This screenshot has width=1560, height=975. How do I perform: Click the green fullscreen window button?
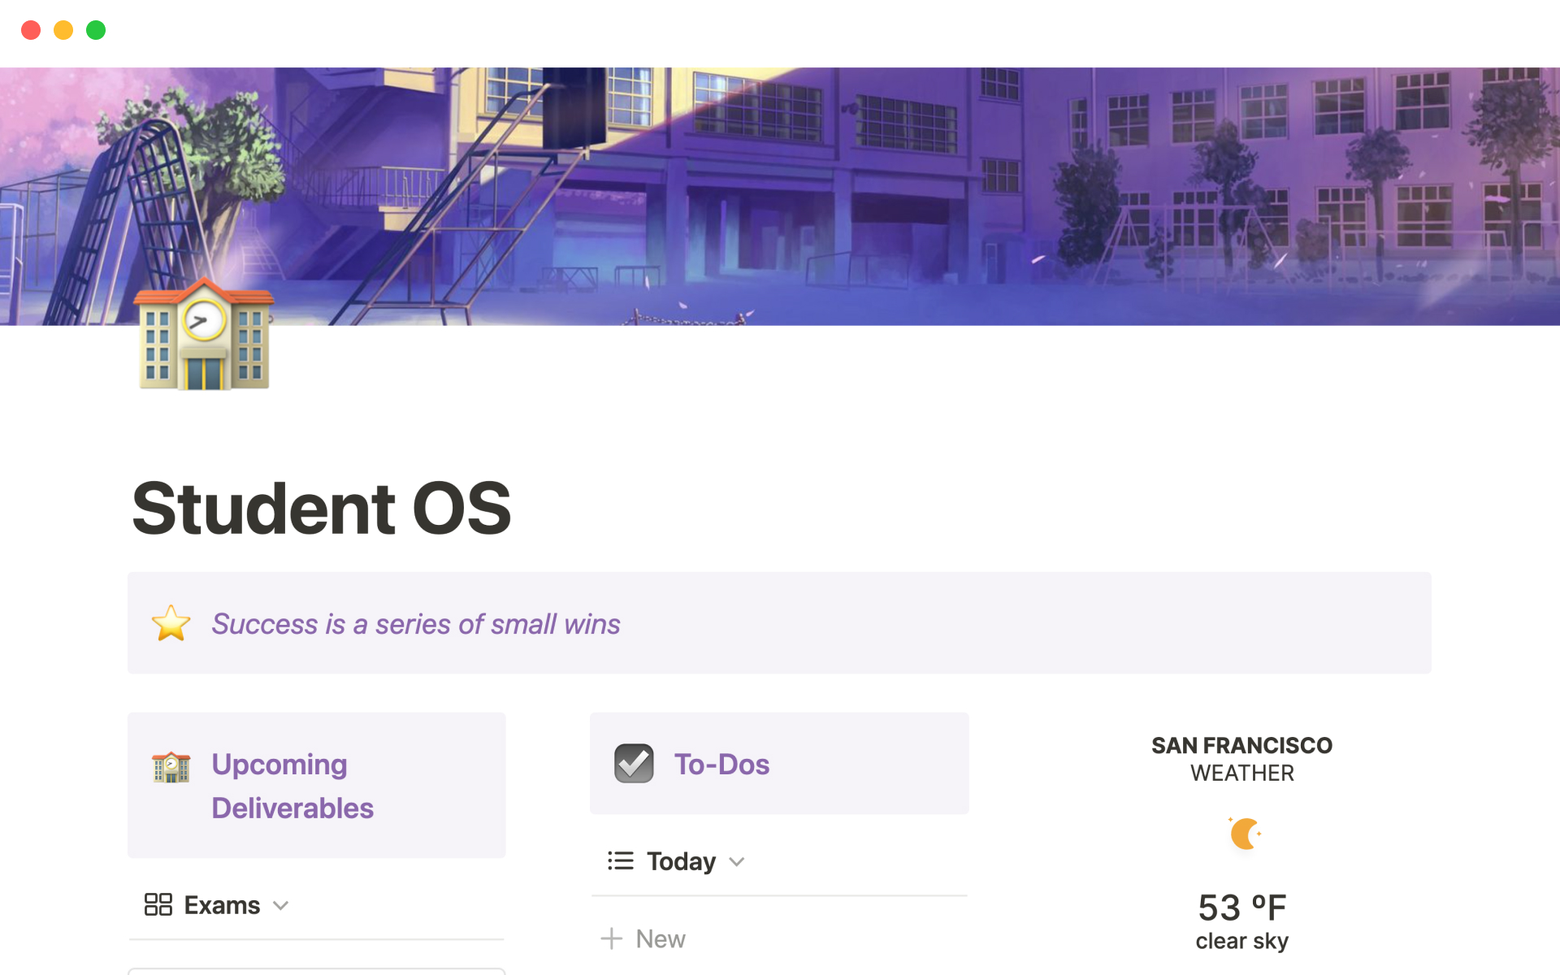point(96,30)
